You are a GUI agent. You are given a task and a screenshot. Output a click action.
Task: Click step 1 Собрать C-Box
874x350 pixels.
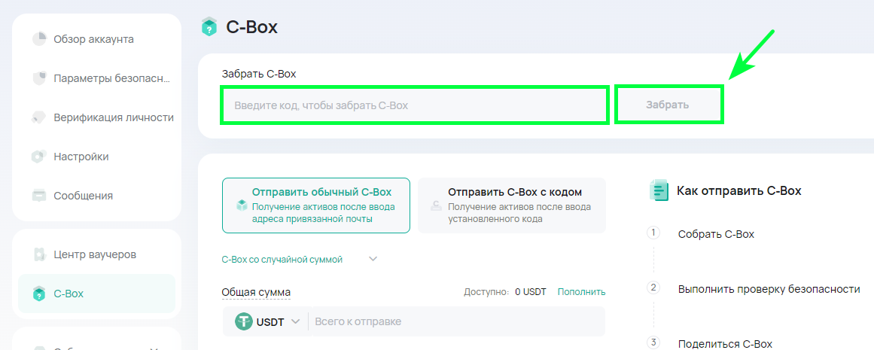pyautogui.click(x=716, y=234)
